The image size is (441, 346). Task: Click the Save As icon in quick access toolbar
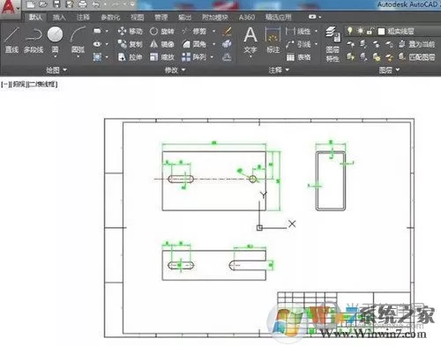tap(70, 4)
